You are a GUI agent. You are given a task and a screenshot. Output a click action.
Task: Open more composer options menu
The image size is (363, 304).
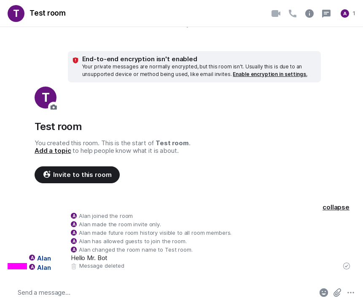(351, 292)
